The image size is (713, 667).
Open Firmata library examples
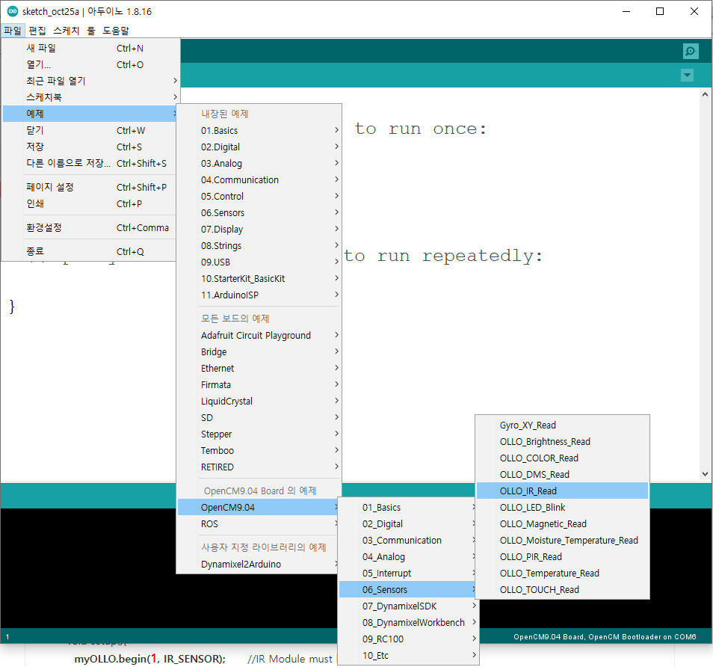coord(259,385)
